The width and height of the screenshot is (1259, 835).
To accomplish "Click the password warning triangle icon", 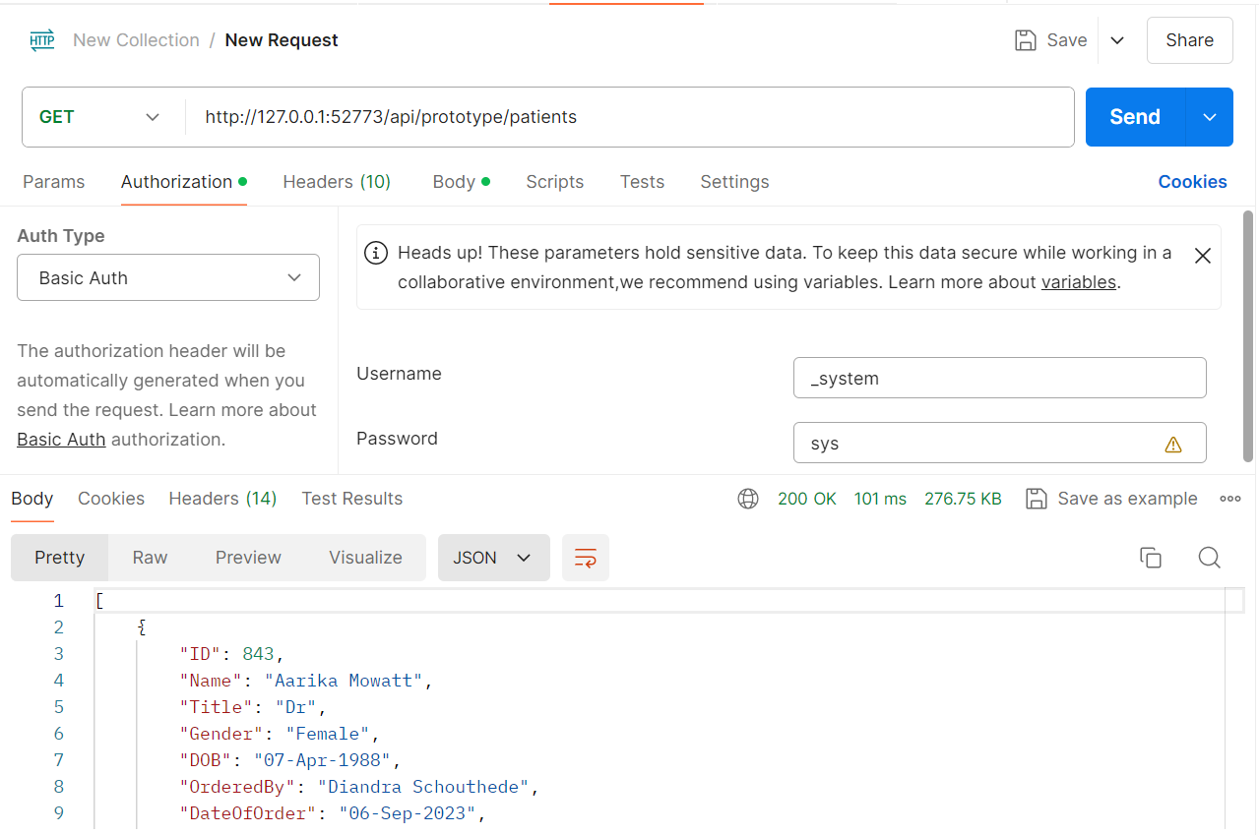I will point(1172,445).
